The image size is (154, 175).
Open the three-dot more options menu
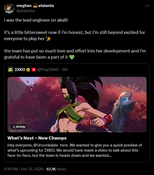[147, 6]
